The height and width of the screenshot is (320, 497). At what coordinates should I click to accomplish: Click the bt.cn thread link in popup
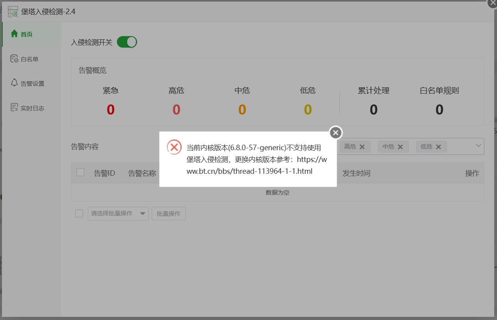point(257,166)
